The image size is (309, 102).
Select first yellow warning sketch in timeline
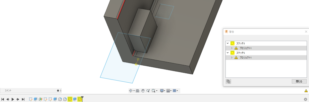point(70,99)
